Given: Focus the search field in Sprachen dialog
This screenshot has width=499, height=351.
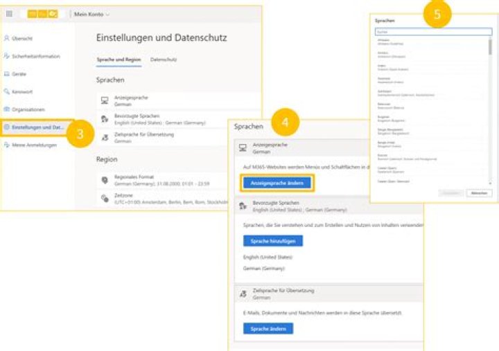Looking at the screenshot, I should click(x=433, y=32).
